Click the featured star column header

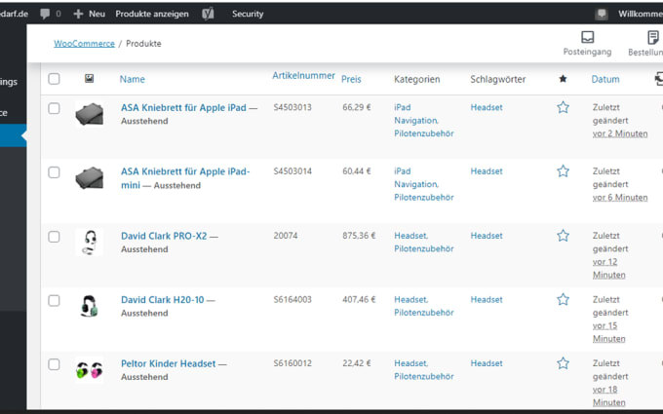[x=563, y=79]
